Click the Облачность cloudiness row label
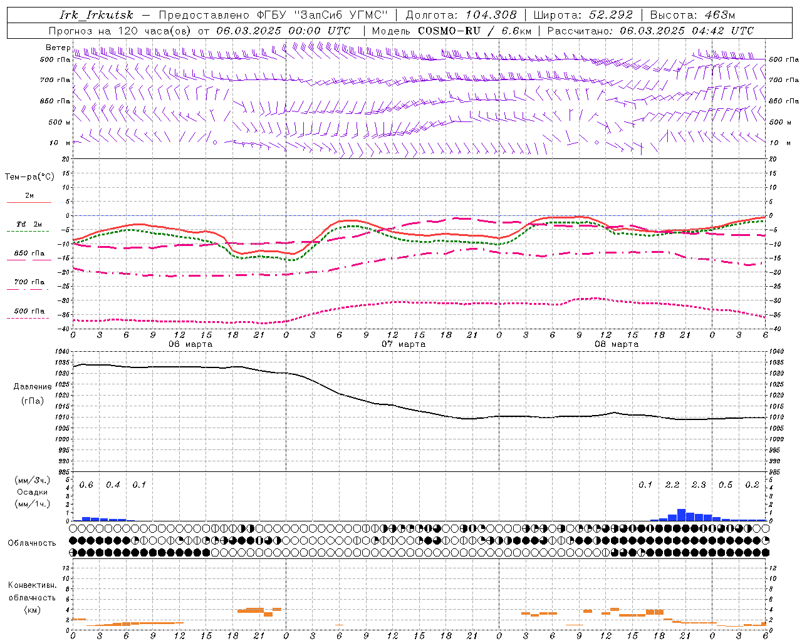The image size is (802, 641). click(x=32, y=543)
